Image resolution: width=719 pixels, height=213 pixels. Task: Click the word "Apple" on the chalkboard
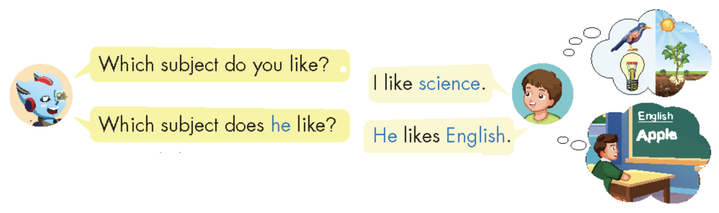(656, 135)
